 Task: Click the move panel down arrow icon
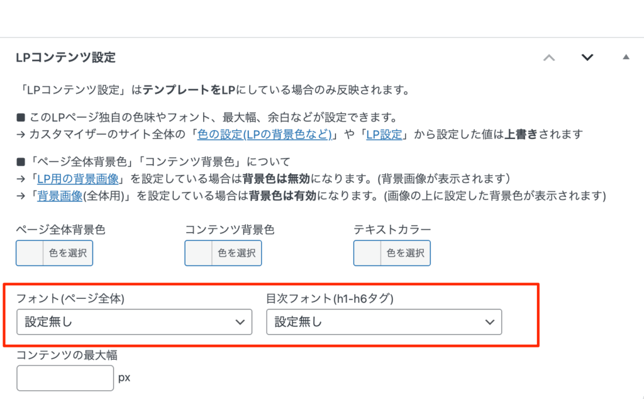(x=587, y=57)
